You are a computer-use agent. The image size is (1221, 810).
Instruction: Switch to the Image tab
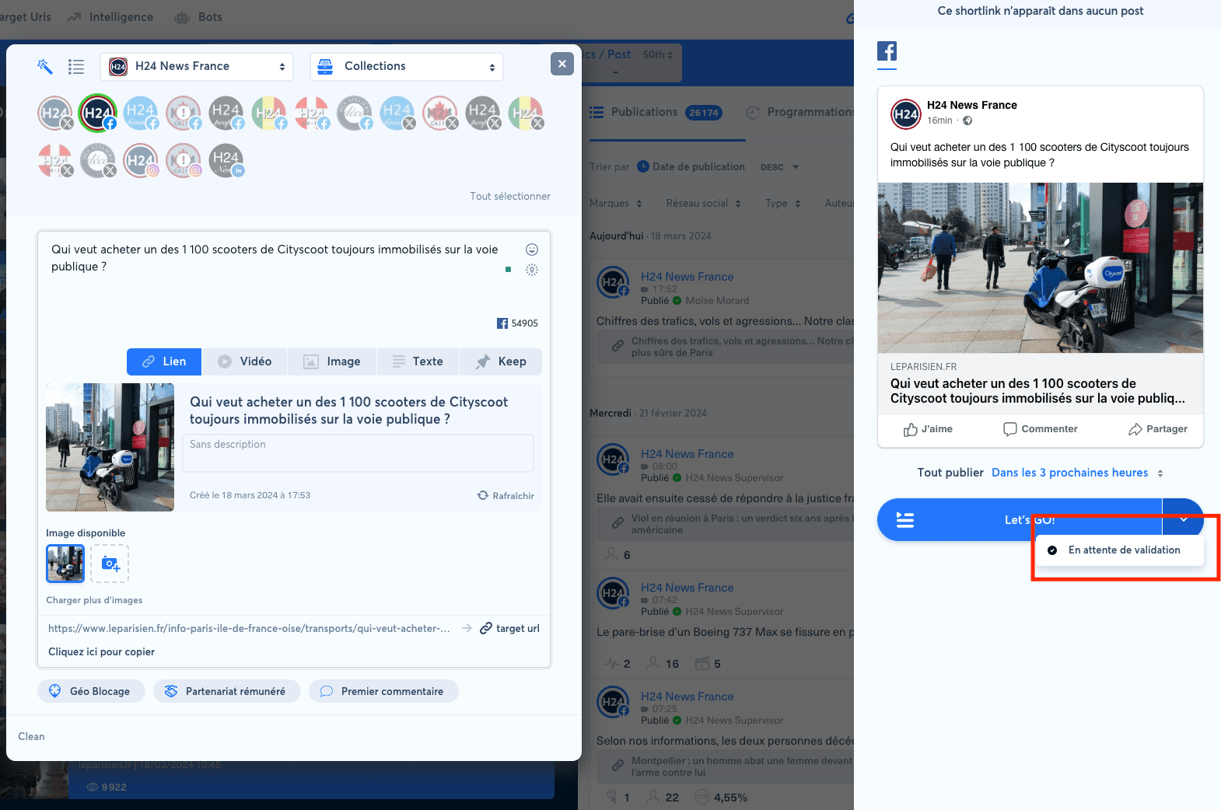point(332,361)
